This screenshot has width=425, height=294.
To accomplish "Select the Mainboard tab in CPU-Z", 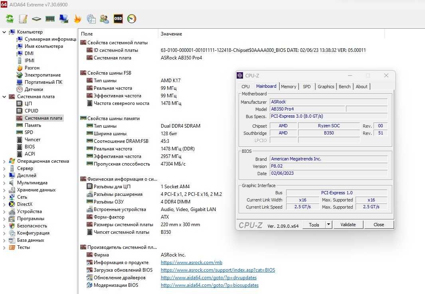I will [266, 86].
